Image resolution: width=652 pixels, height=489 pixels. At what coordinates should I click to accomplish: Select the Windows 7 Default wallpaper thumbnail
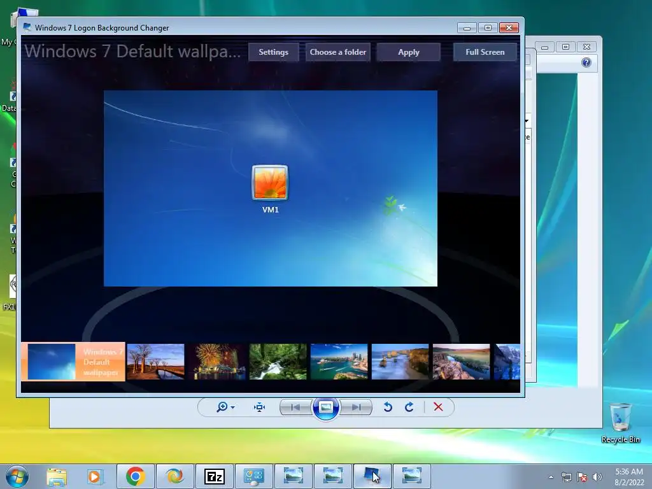coord(73,362)
